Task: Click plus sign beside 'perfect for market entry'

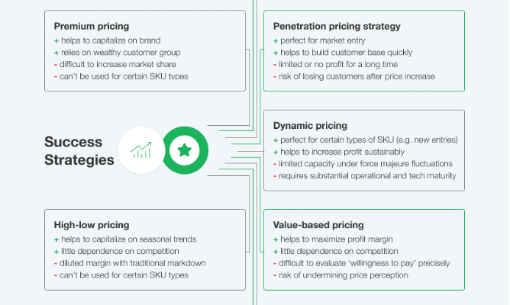Action: (x=275, y=40)
